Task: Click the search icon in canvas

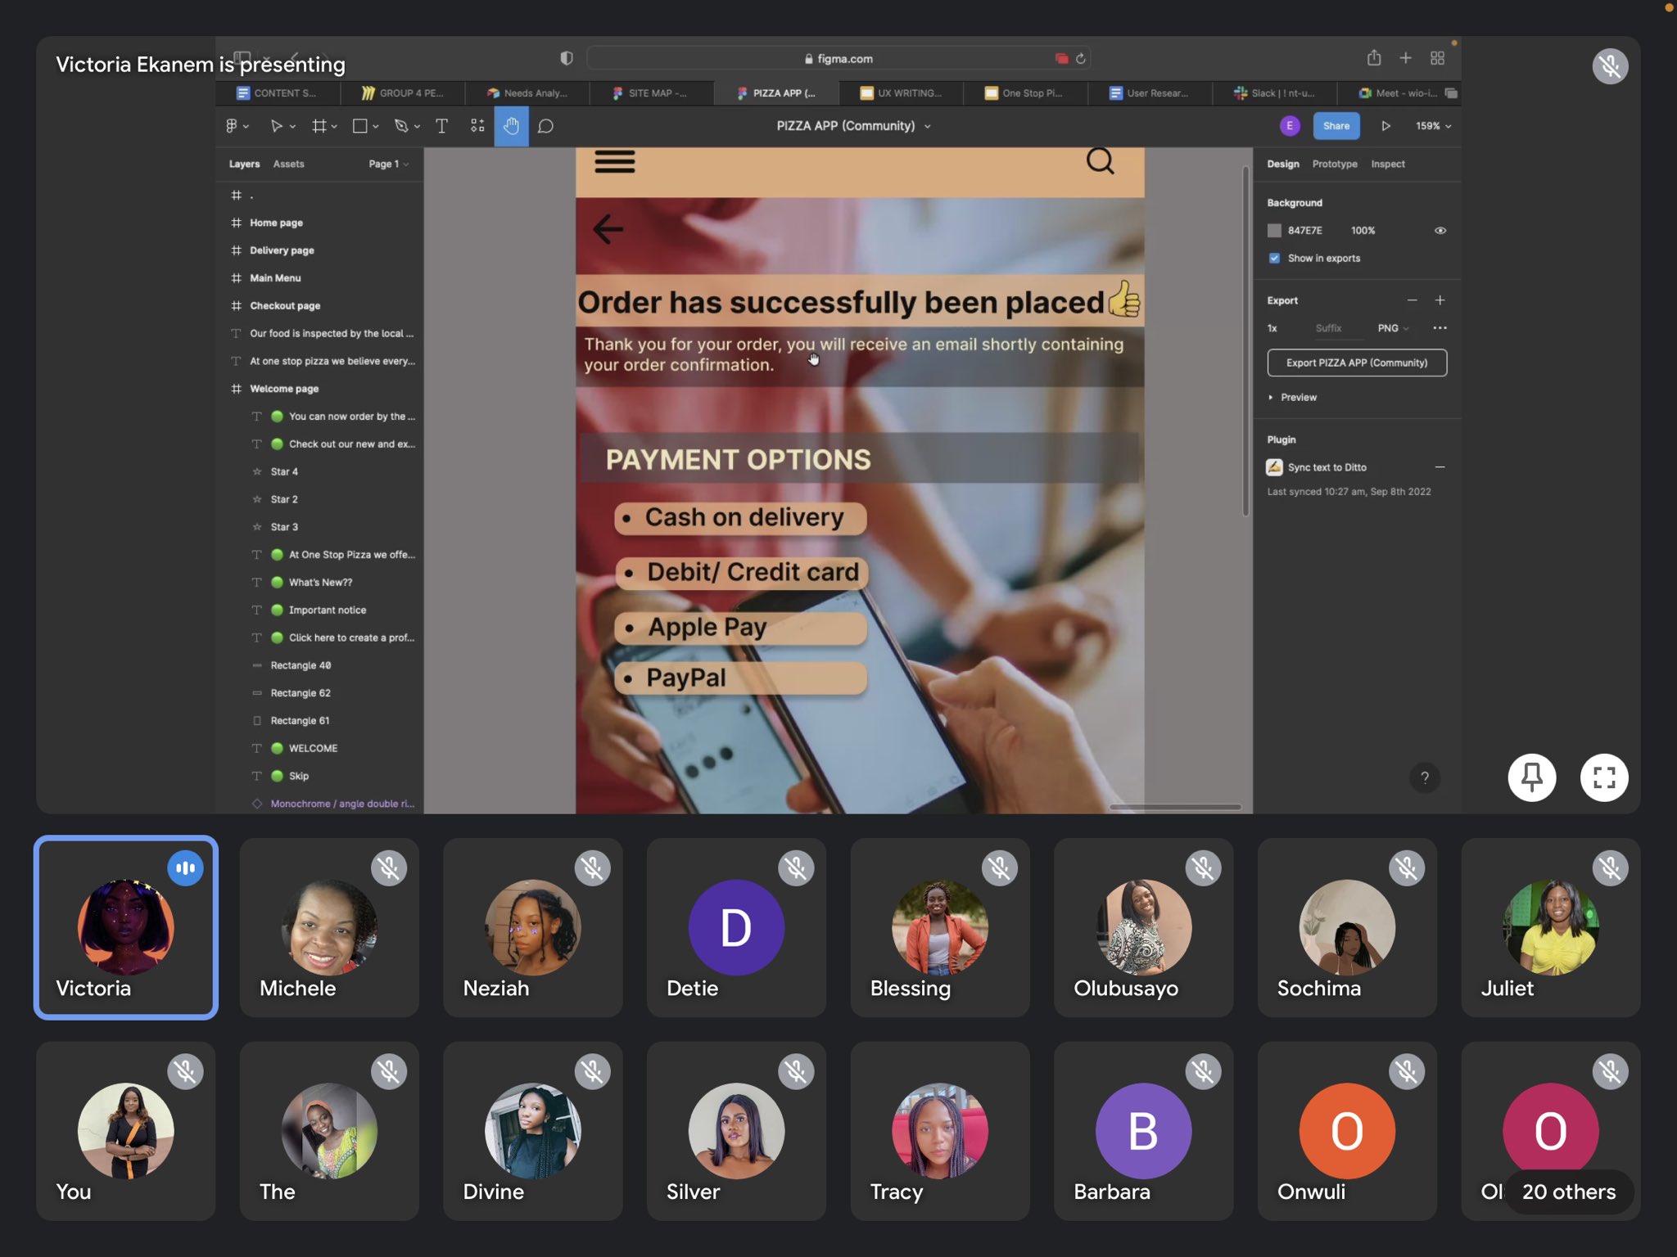Action: (x=1100, y=161)
